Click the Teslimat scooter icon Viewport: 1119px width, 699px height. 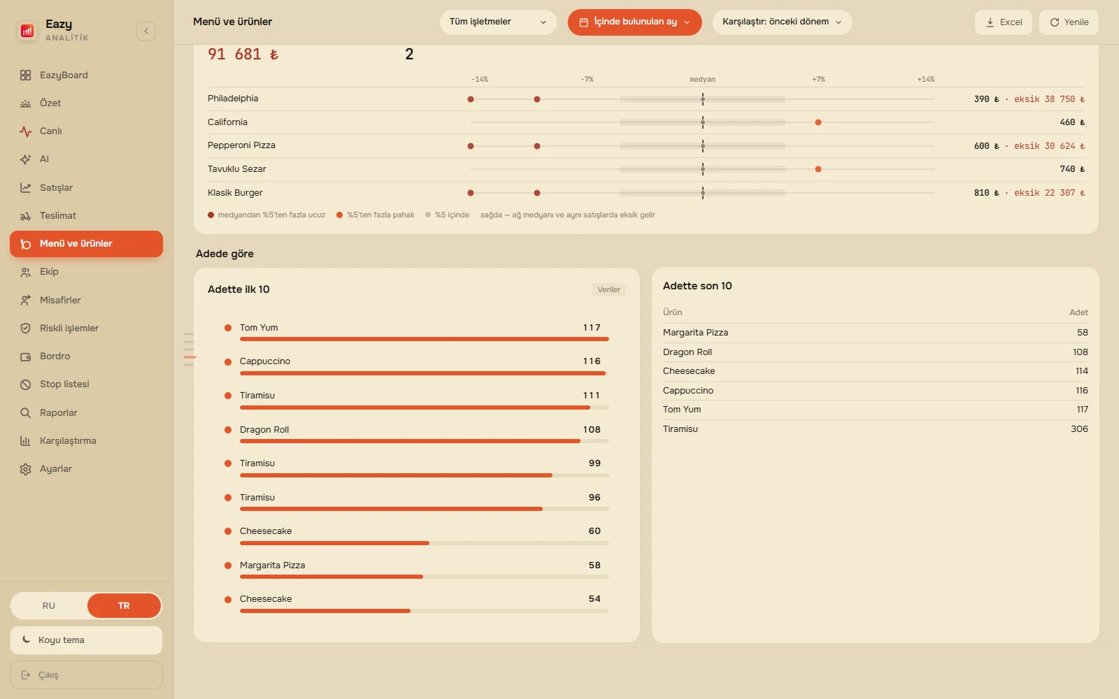click(26, 216)
